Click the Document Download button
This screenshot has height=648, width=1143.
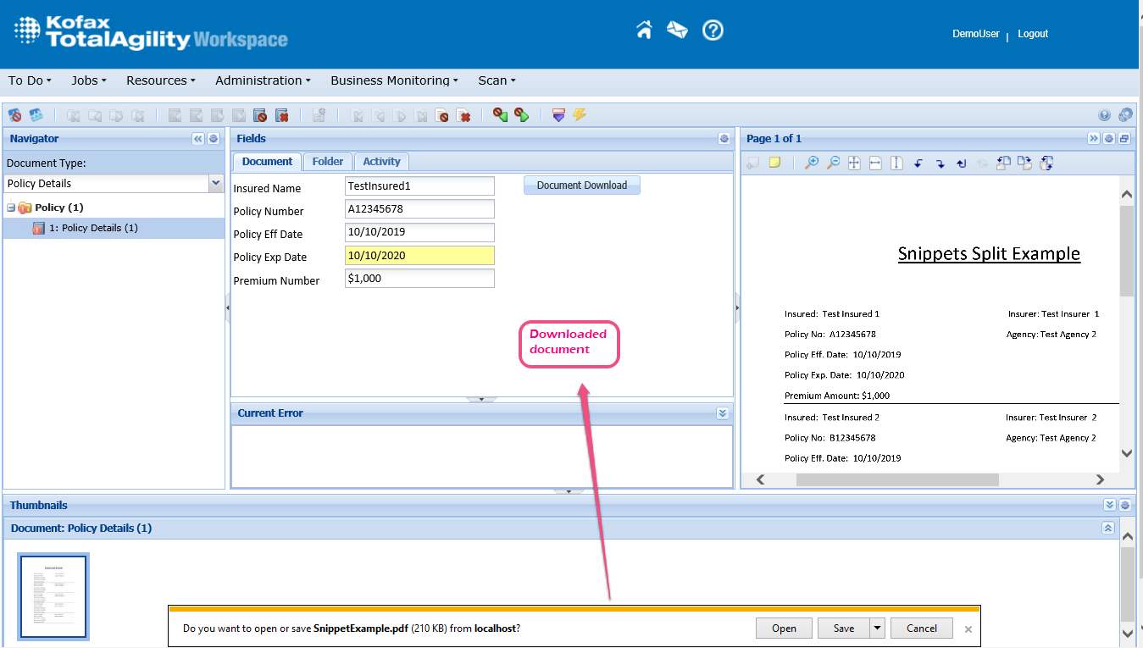coord(581,186)
